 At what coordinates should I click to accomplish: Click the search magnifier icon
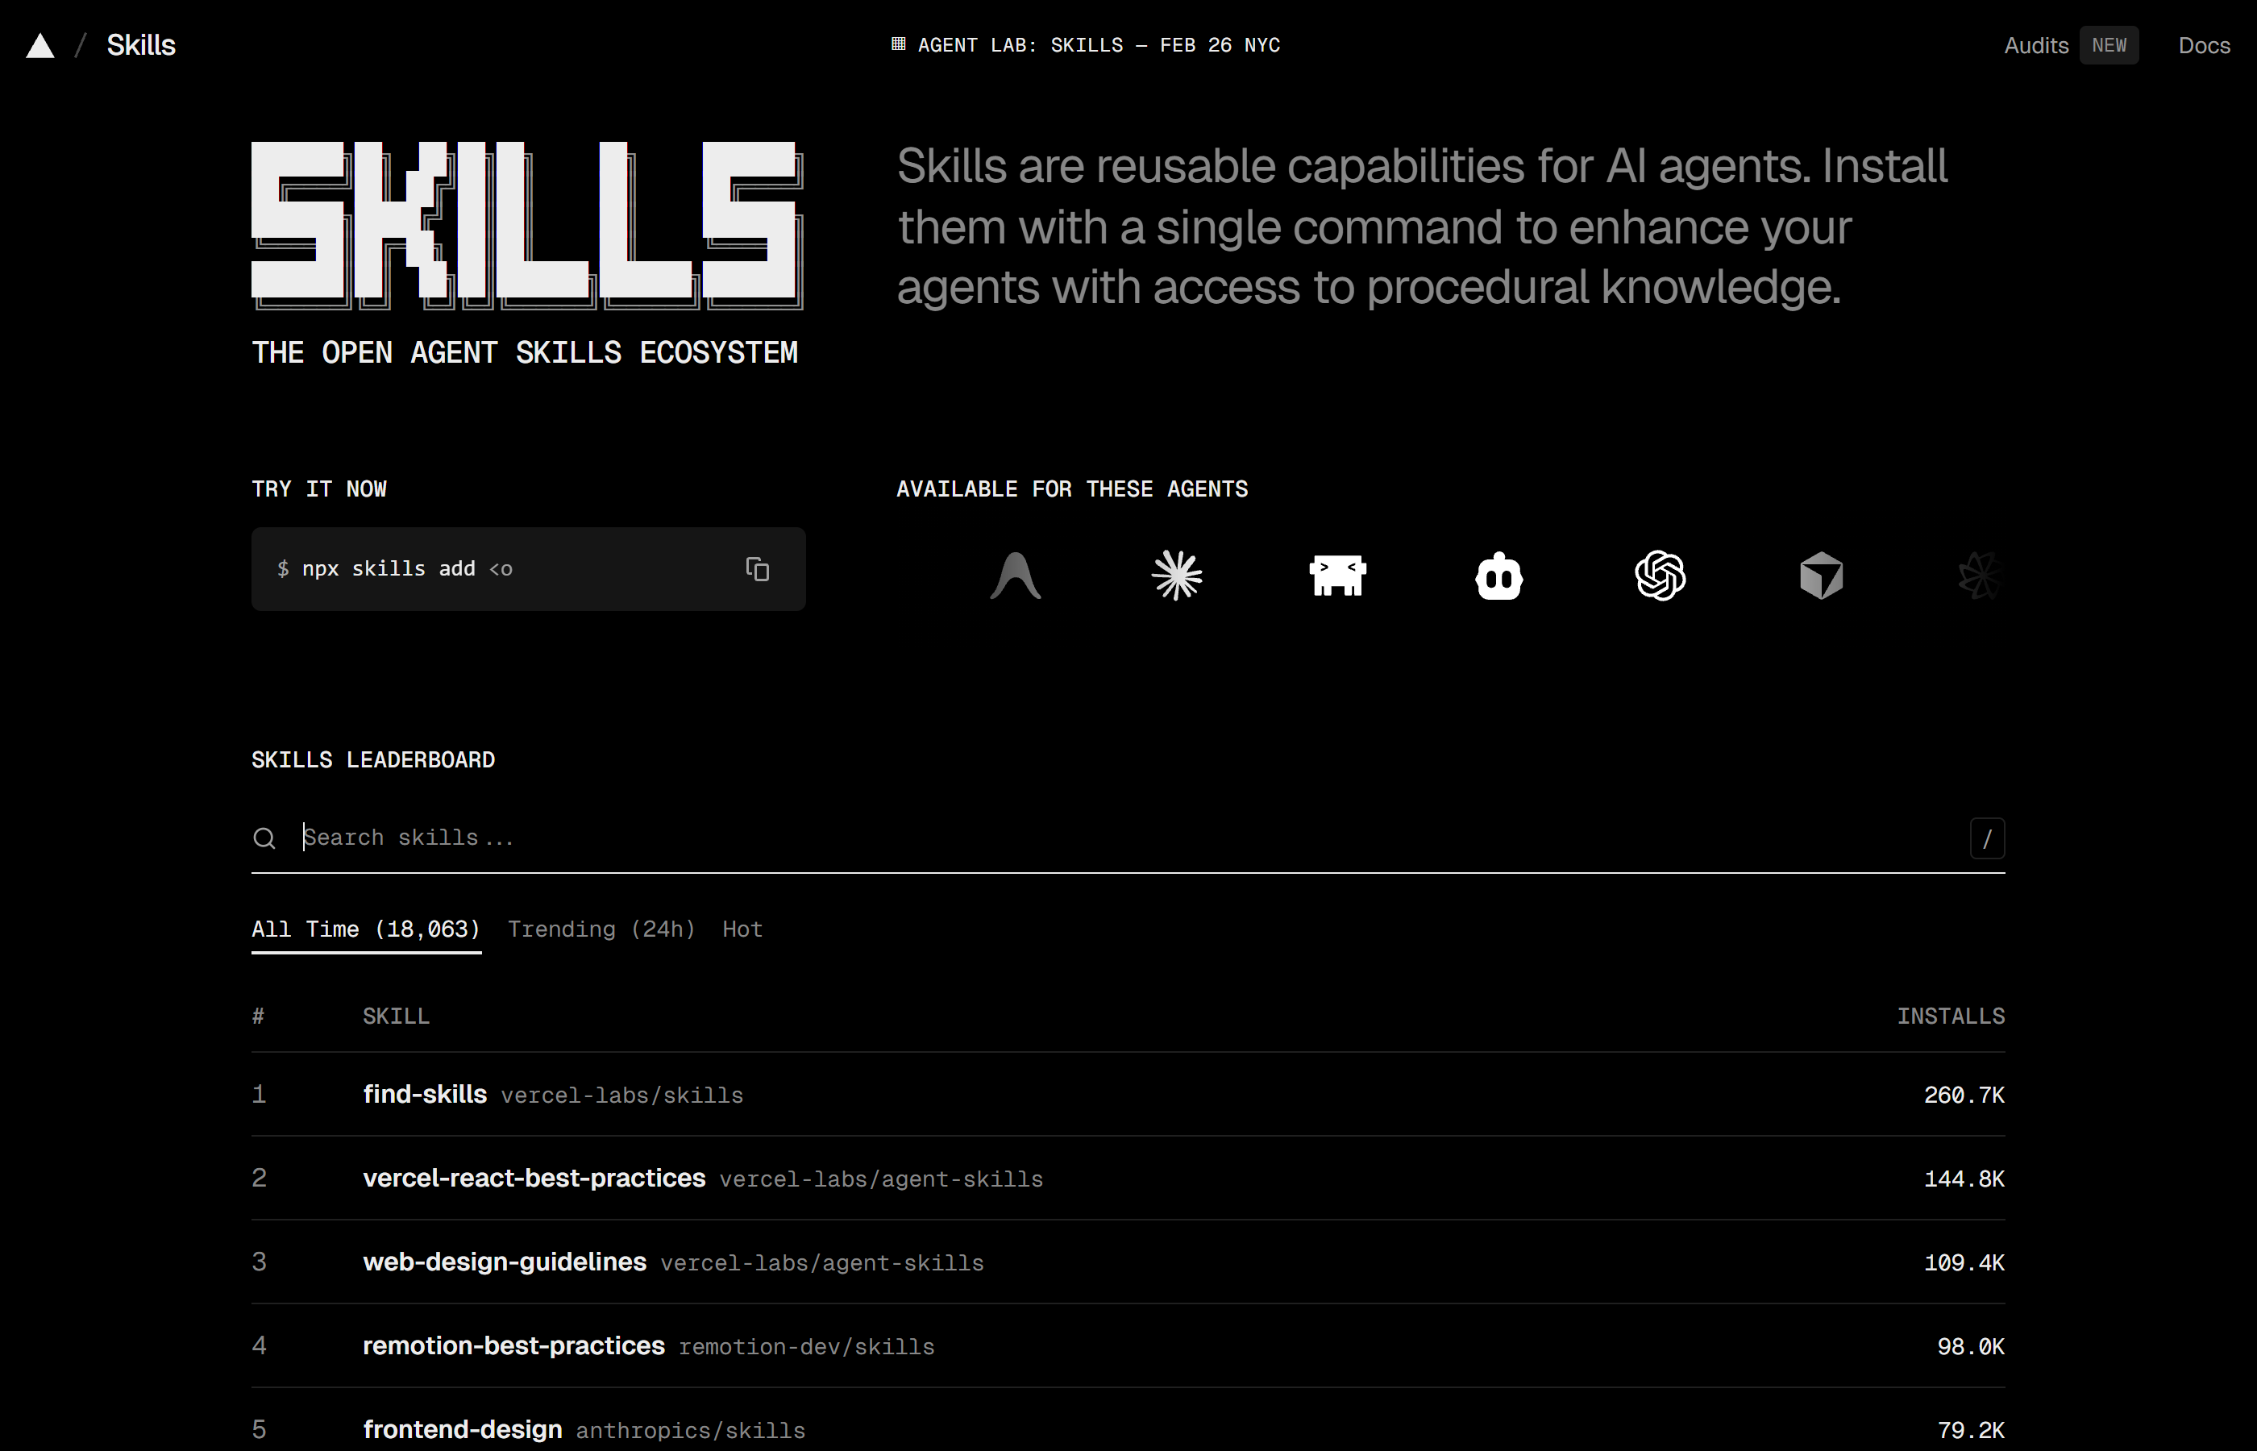coord(264,838)
